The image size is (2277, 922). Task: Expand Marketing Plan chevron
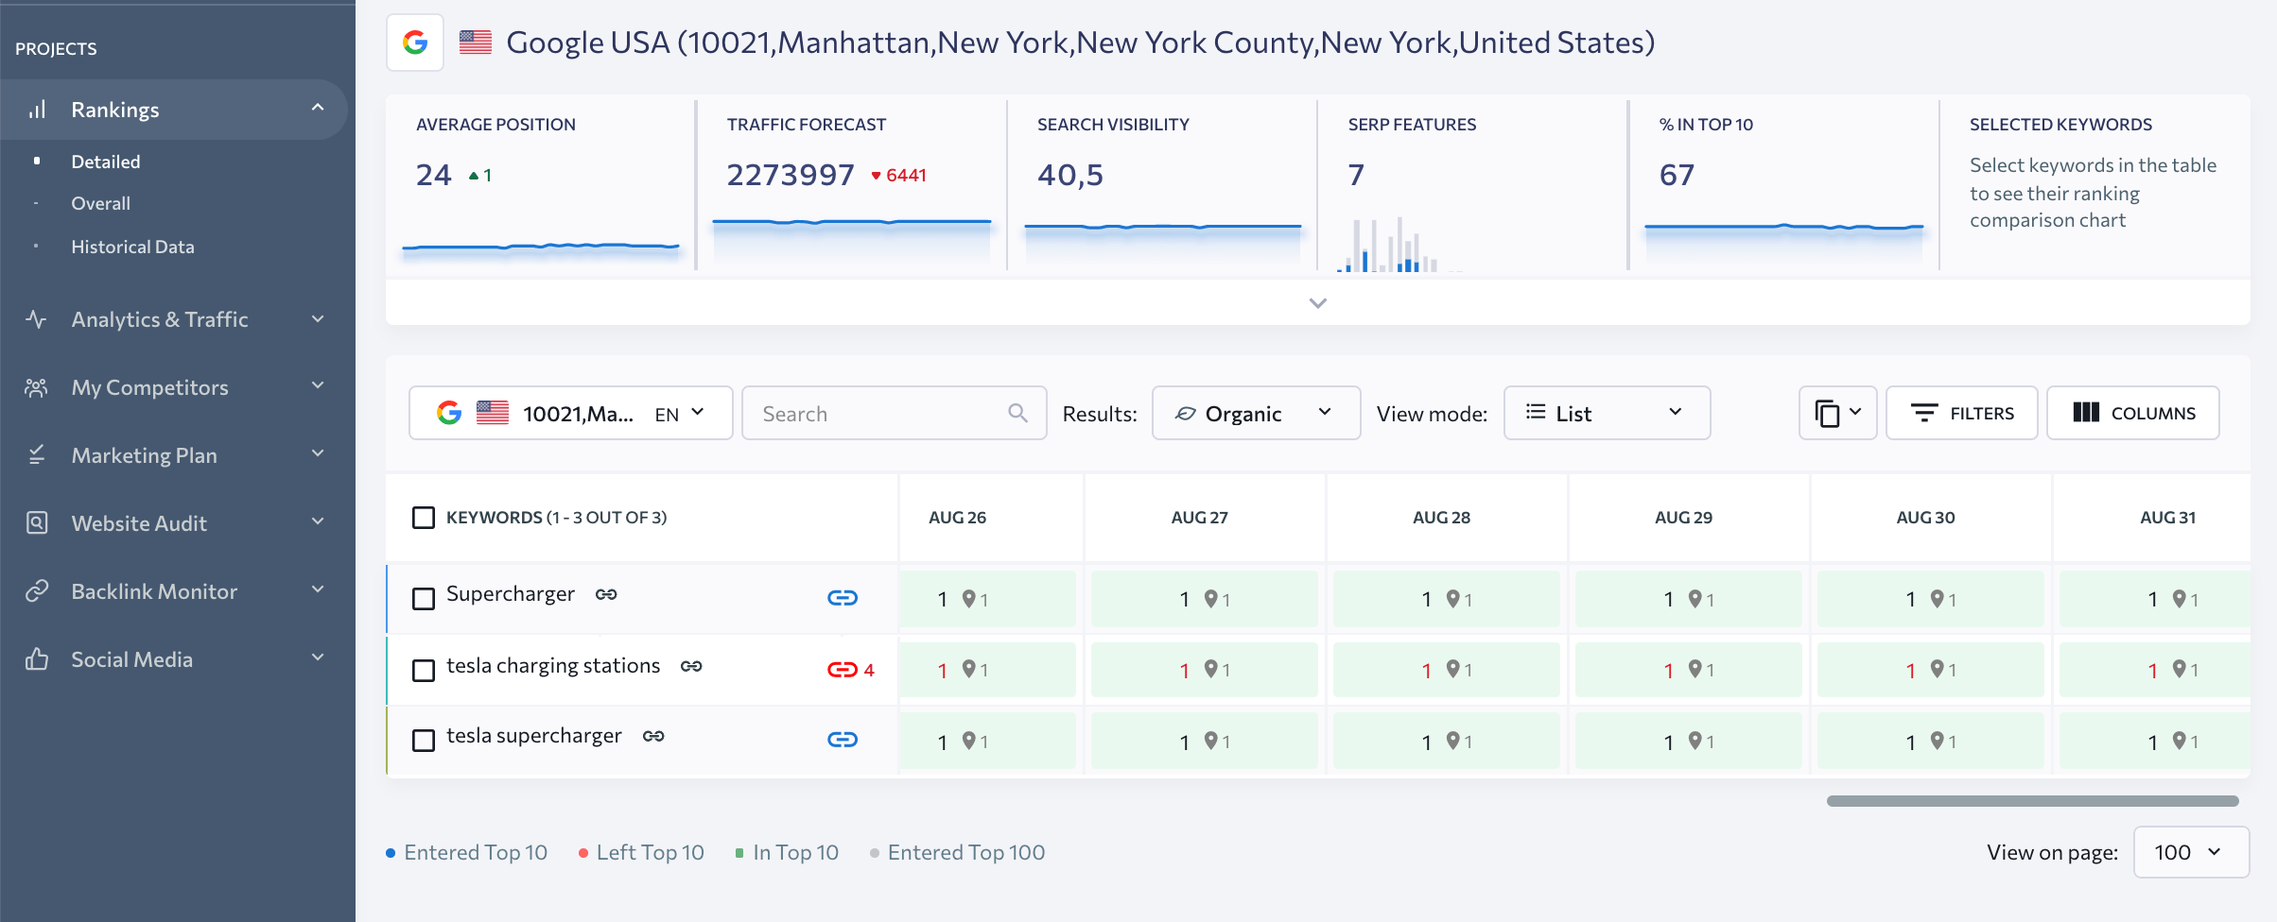318,453
